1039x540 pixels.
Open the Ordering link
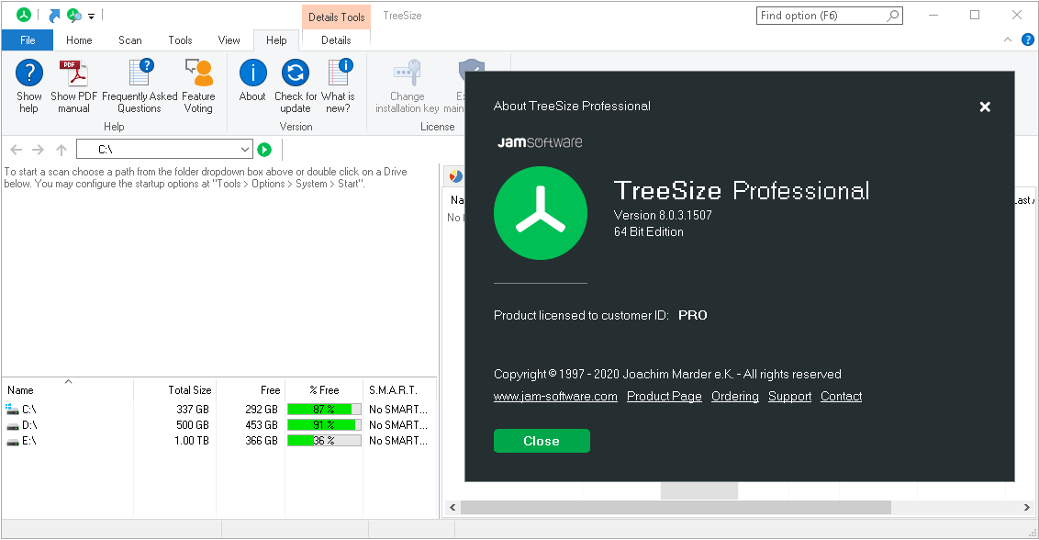point(735,396)
